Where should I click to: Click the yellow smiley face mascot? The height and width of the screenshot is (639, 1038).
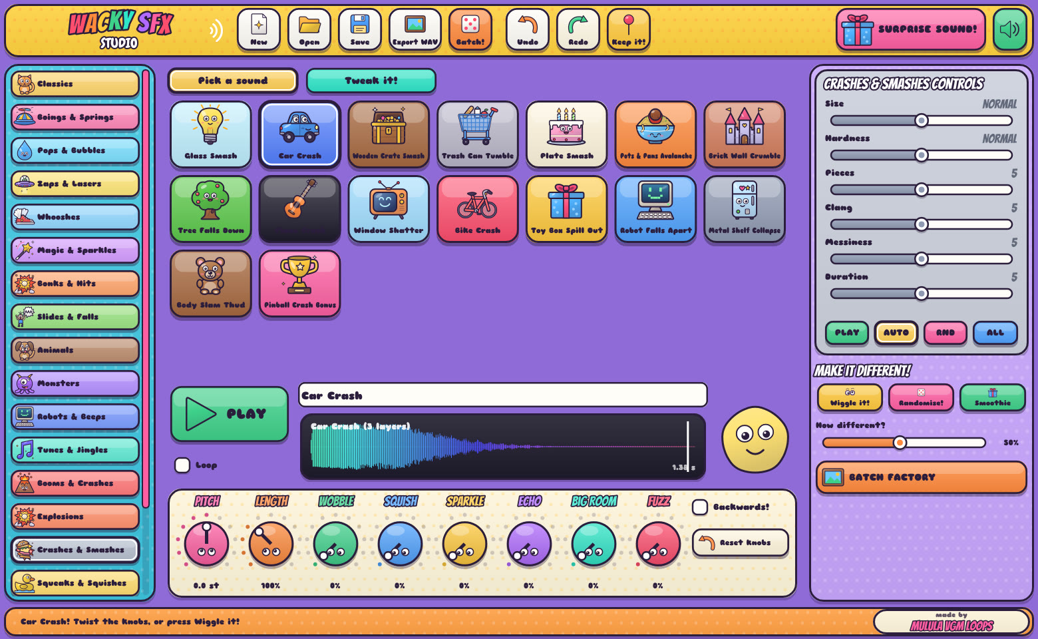[x=755, y=440]
